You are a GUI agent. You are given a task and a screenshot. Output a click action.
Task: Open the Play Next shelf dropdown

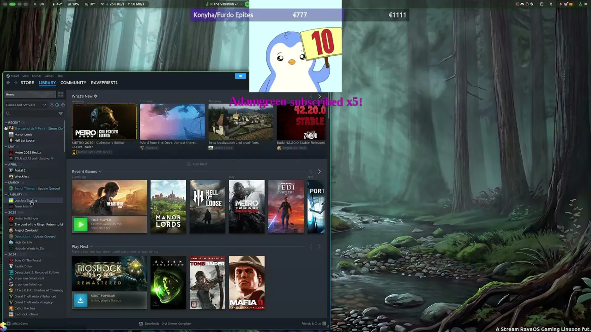pyautogui.click(x=91, y=247)
